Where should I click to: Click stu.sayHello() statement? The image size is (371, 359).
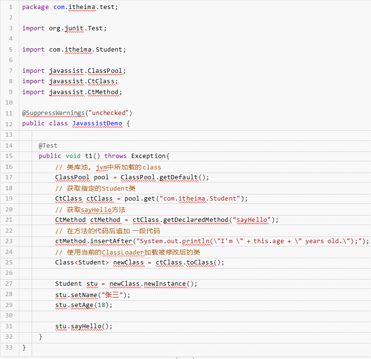tap(84, 326)
